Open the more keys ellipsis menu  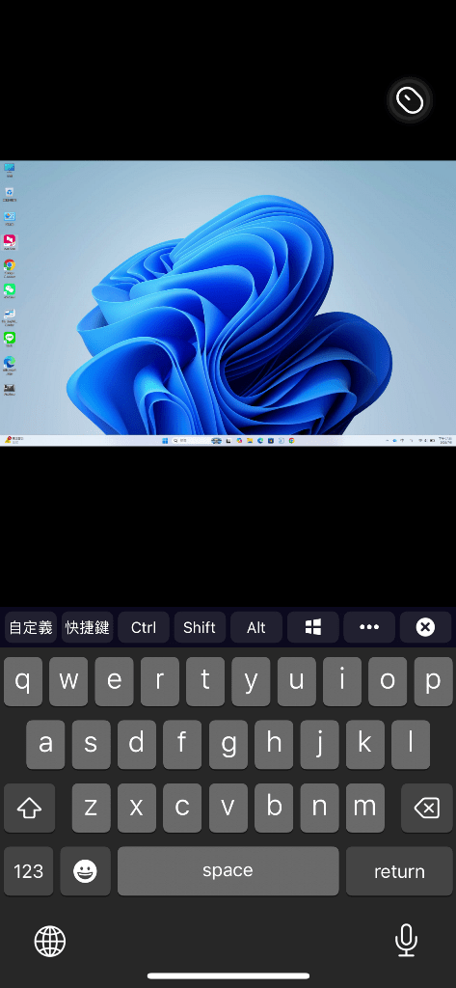point(369,627)
